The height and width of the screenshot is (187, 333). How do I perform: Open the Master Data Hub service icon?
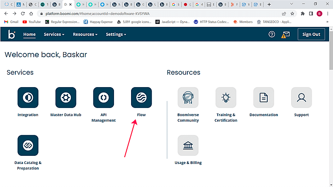(x=66, y=97)
